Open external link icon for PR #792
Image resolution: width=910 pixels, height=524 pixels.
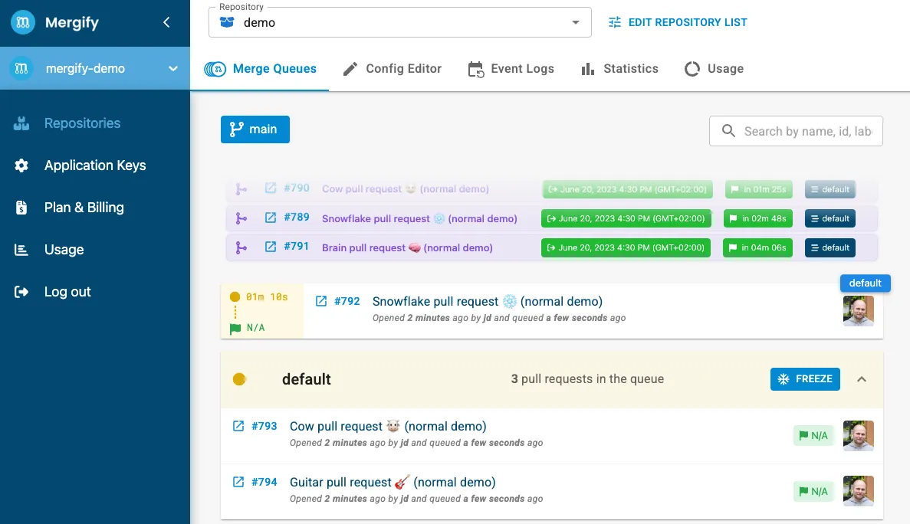coord(321,301)
